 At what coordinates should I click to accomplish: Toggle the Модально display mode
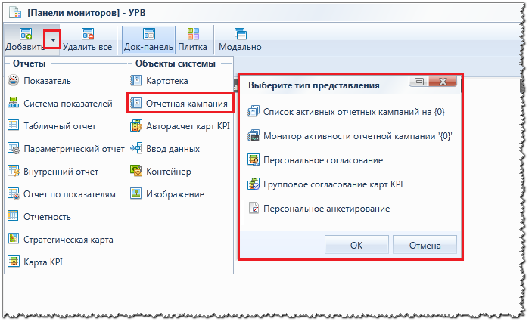[x=240, y=40]
